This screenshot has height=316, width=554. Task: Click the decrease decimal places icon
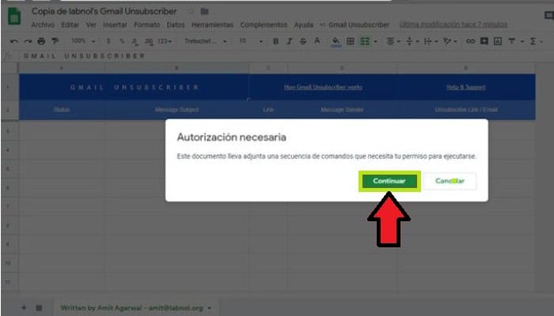tap(135, 42)
